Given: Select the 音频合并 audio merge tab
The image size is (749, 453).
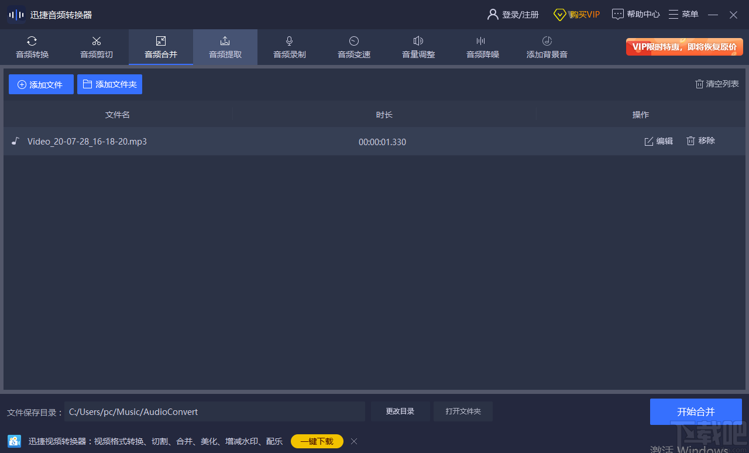Looking at the screenshot, I should pos(161,47).
